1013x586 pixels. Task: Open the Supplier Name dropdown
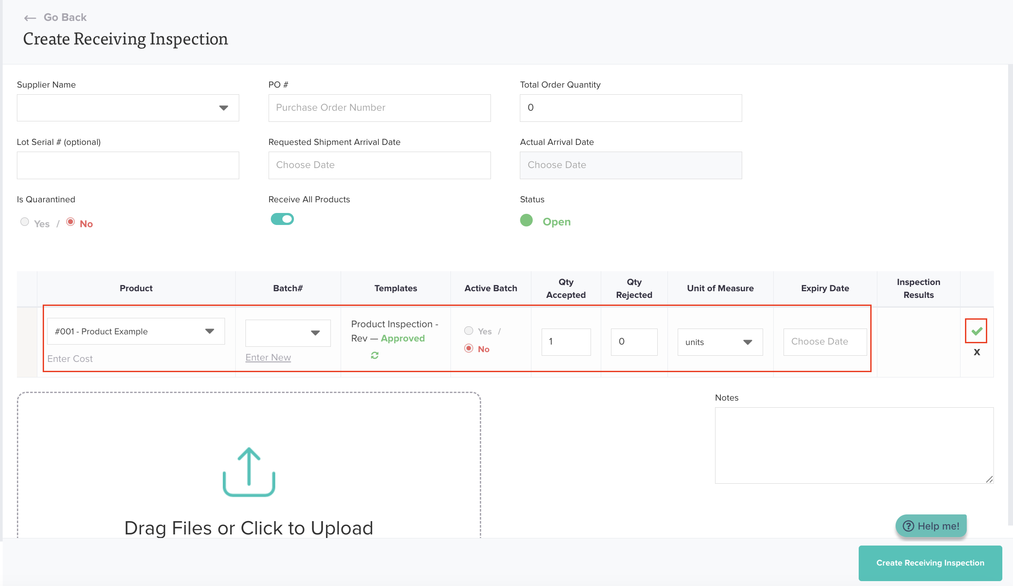point(128,108)
